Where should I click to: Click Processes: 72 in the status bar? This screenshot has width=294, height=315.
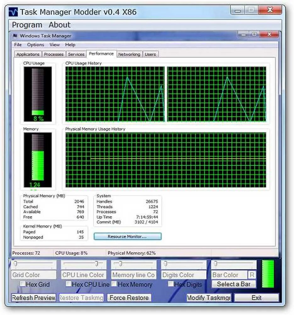pos(26,253)
